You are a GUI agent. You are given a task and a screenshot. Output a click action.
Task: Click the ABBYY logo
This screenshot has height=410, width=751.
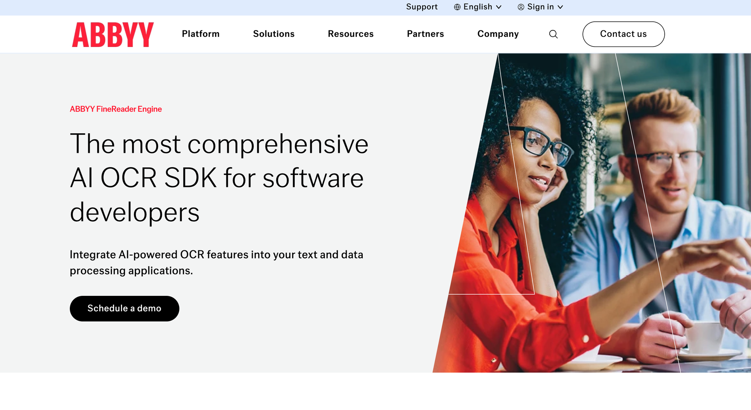coord(113,35)
